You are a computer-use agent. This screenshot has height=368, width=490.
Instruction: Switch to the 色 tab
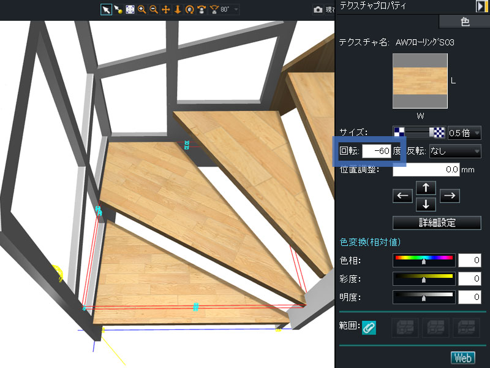tap(464, 22)
